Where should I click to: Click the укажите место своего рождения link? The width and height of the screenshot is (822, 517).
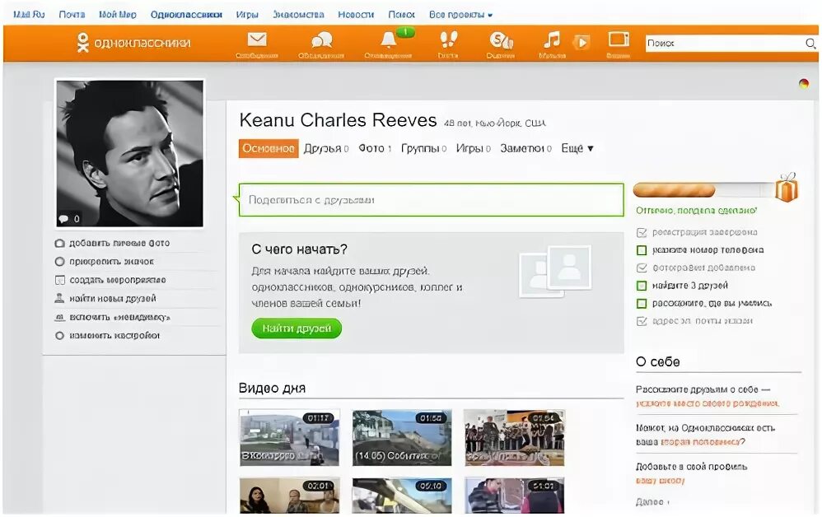click(x=708, y=403)
